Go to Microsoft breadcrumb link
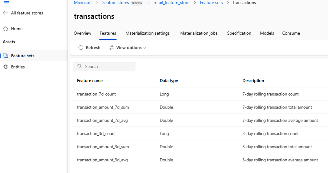 [x=83, y=3]
